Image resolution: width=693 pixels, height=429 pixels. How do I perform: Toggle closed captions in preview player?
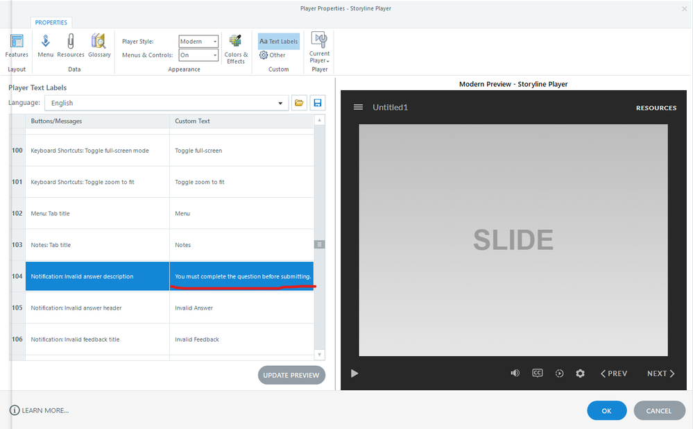[x=538, y=373]
